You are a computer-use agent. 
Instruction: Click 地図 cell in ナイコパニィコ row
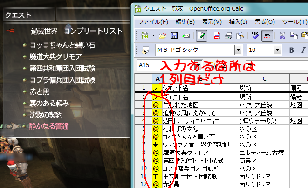coord(299,121)
